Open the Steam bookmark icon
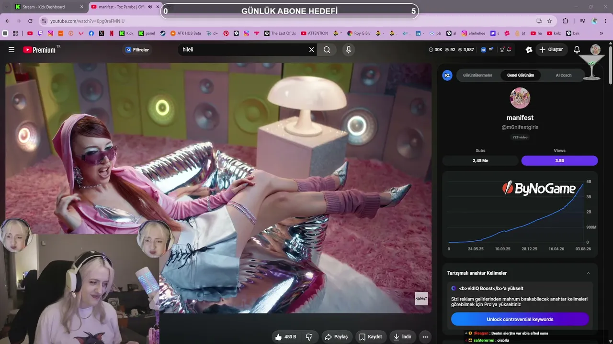The height and width of the screenshot is (344, 613). click(x=163, y=33)
